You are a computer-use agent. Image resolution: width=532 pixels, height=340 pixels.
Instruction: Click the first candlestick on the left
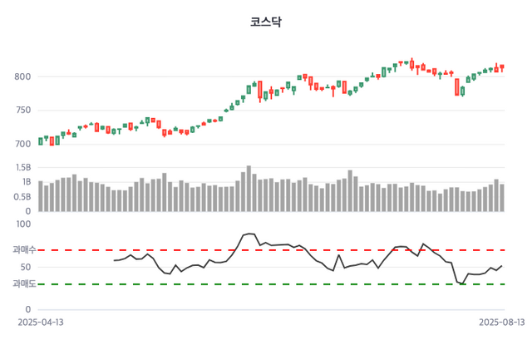(x=41, y=140)
